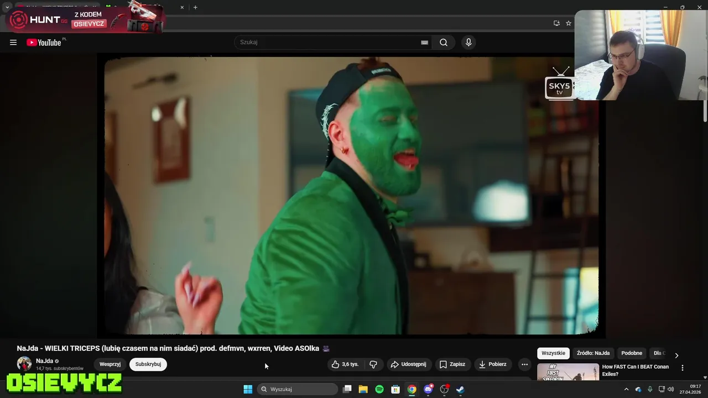
Task: Open clock and date 09:17 flyout
Action: (x=691, y=389)
